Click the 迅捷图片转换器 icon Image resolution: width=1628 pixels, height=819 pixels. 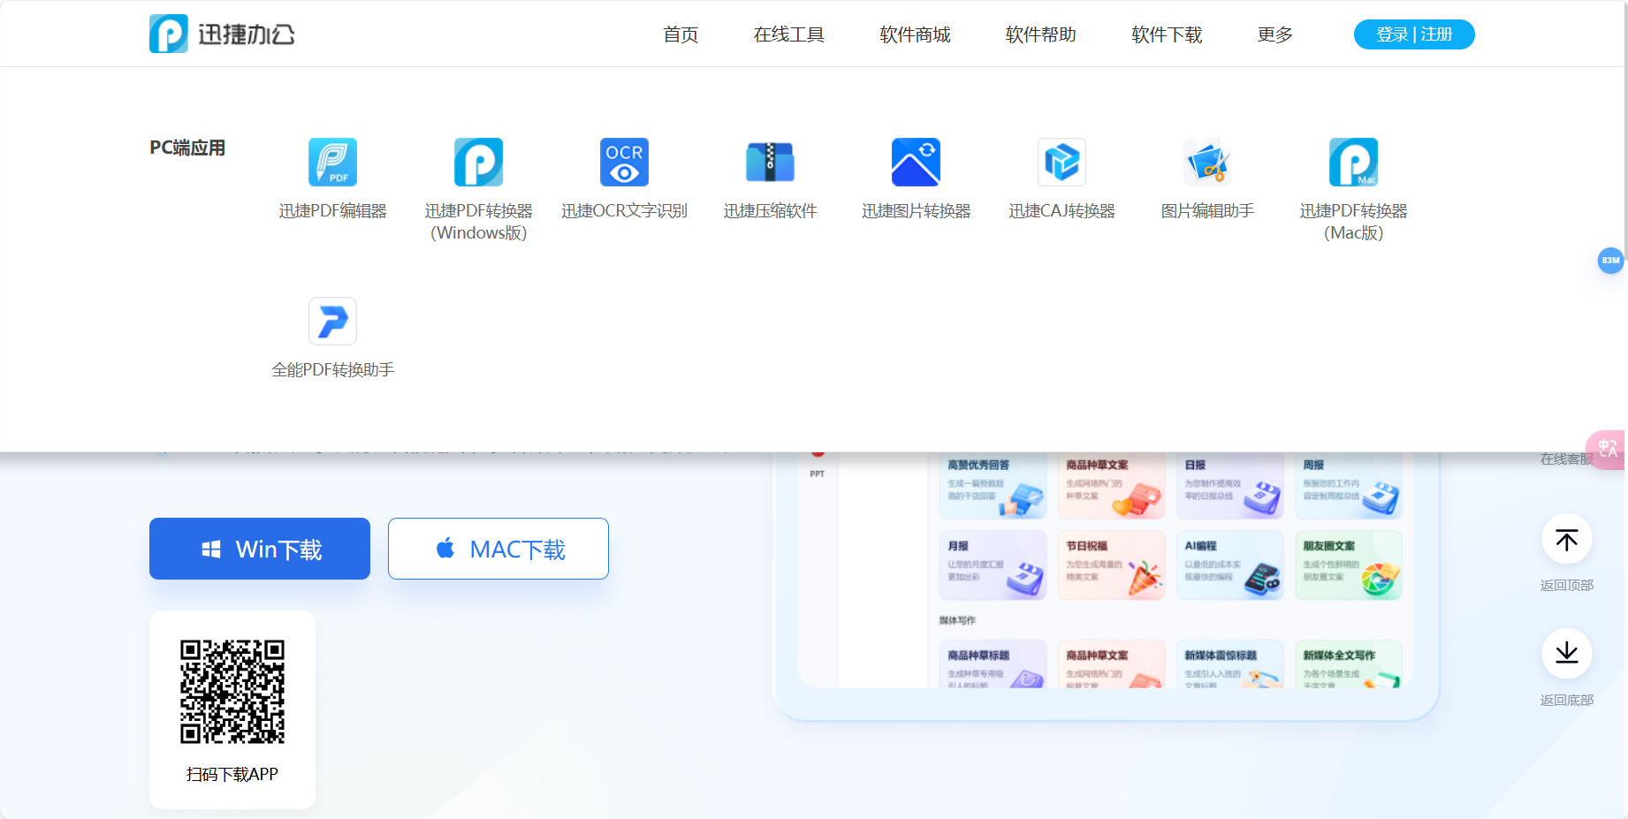[916, 163]
